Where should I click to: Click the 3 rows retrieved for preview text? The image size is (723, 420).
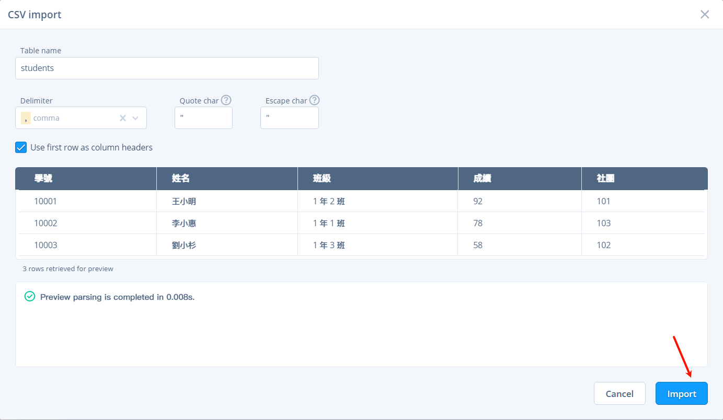point(68,269)
